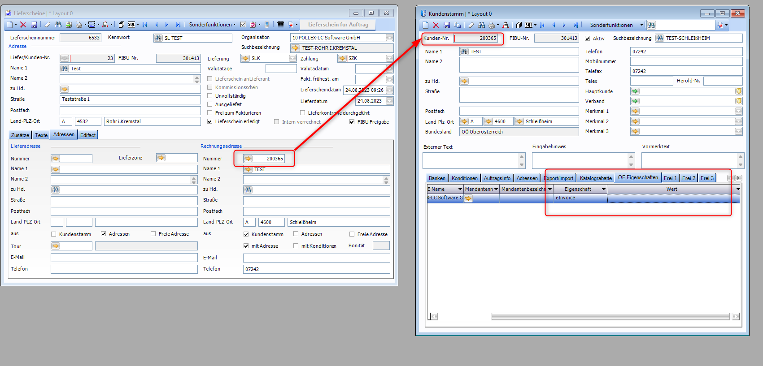Open the Organisation dropdown
Screen dimensions: 763x366
pyautogui.click(x=389, y=38)
